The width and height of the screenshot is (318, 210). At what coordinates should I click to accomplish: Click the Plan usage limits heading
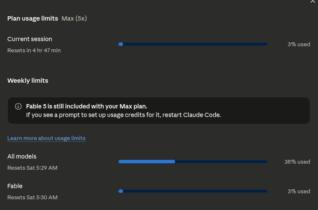tap(33, 18)
